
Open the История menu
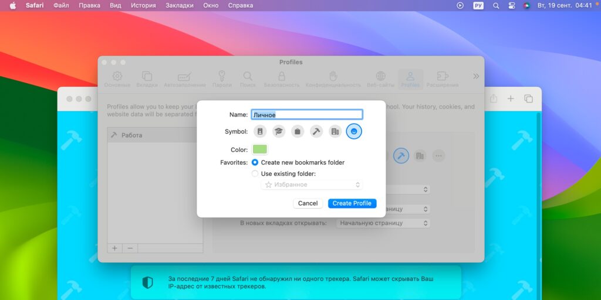point(143,5)
